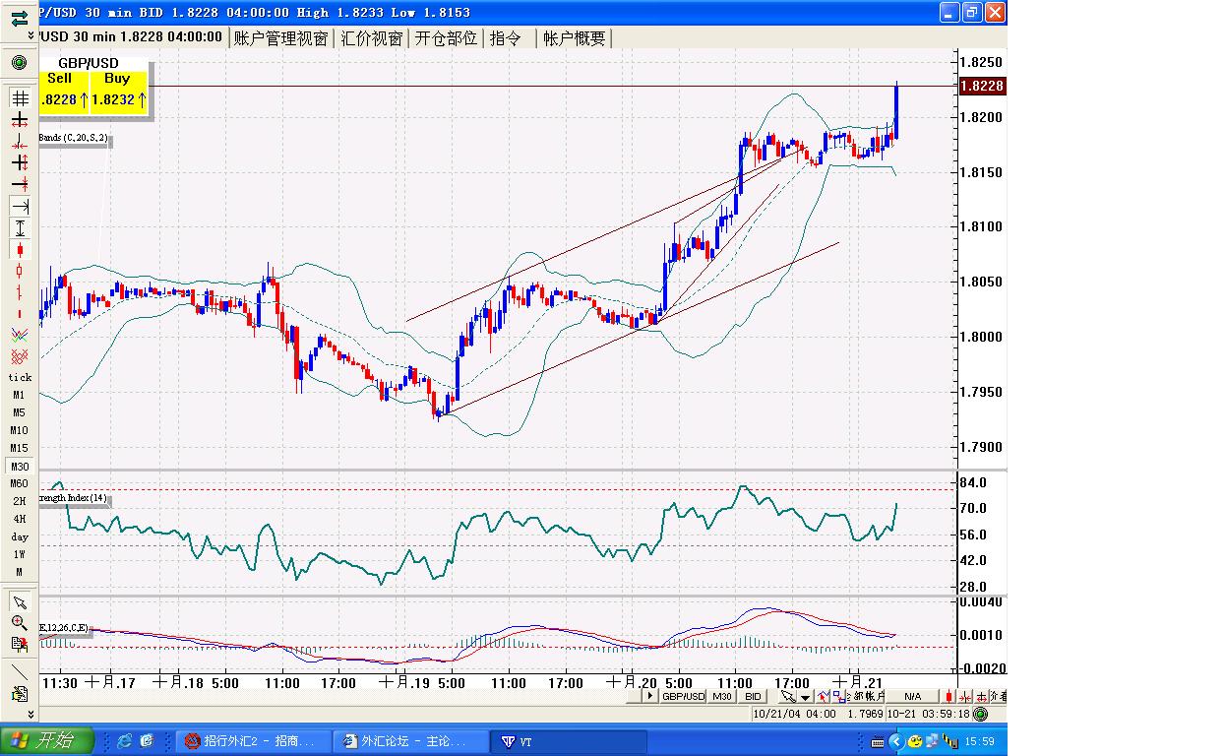Set the chart period to day

pos(19,536)
